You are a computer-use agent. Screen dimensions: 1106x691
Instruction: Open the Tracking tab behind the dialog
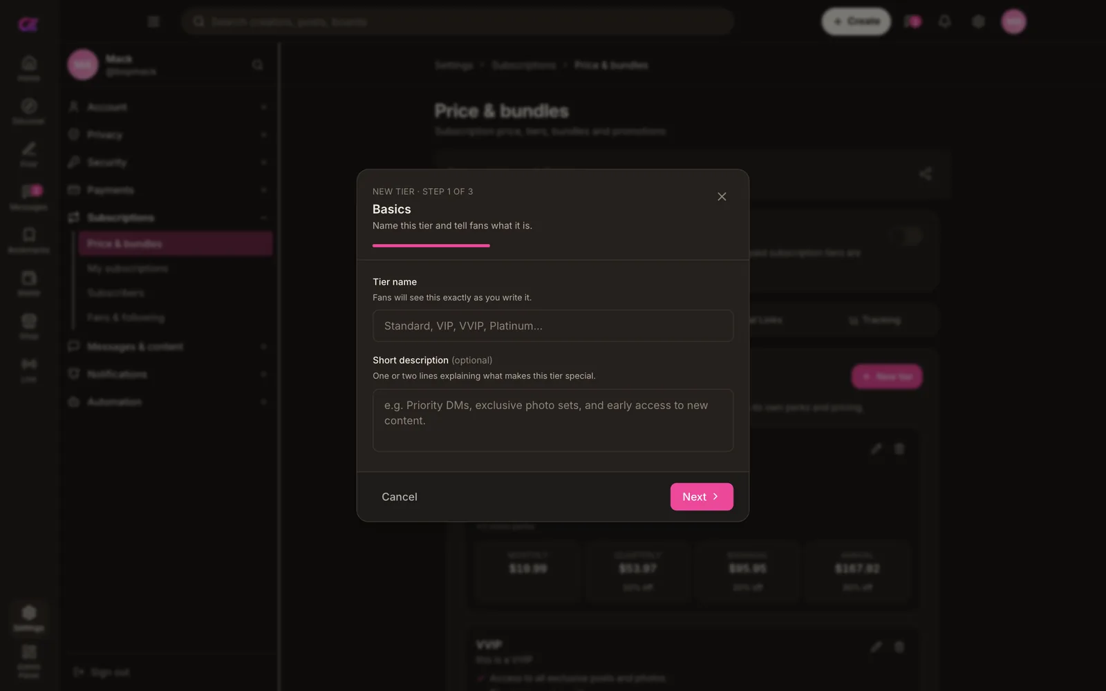point(874,320)
